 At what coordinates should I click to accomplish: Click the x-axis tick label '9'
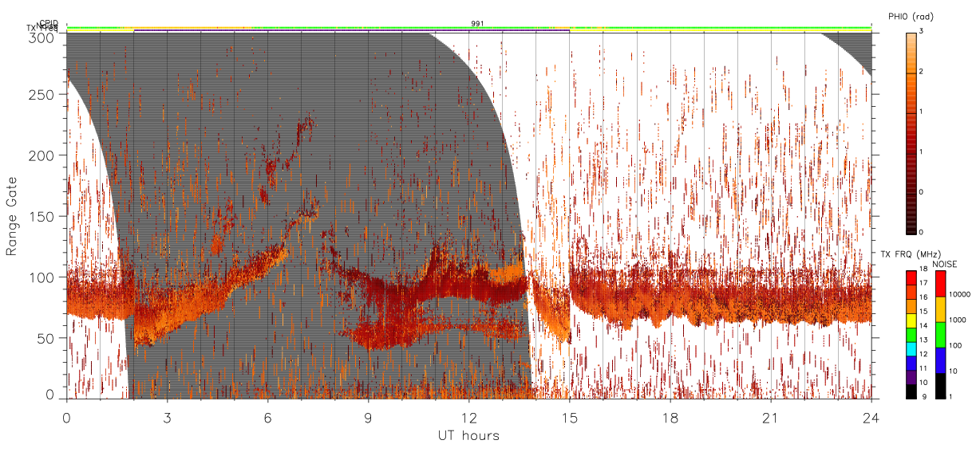click(368, 417)
